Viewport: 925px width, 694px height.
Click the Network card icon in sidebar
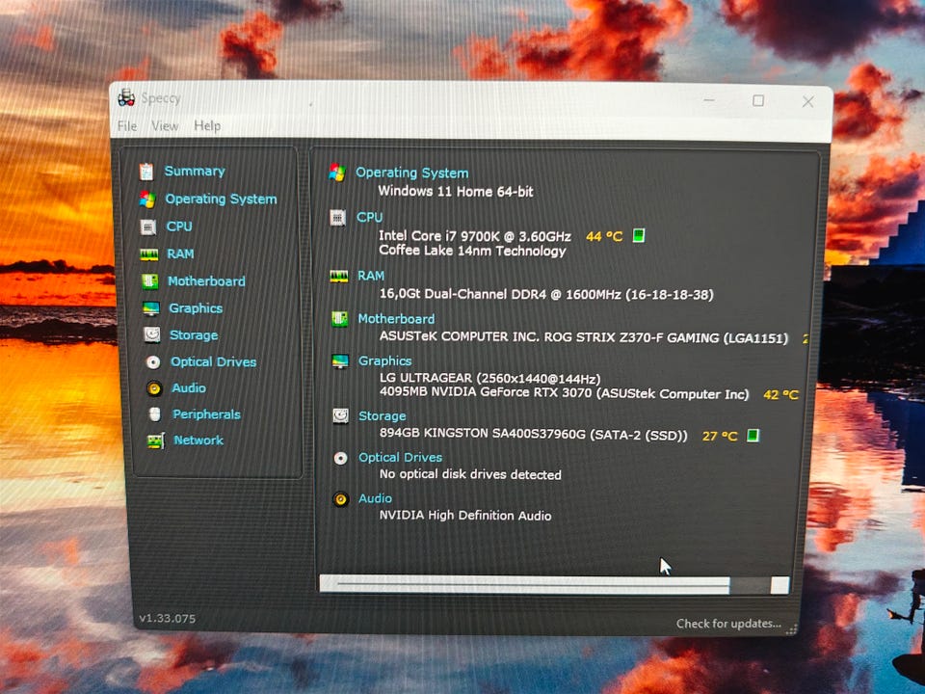[x=156, y=440]
